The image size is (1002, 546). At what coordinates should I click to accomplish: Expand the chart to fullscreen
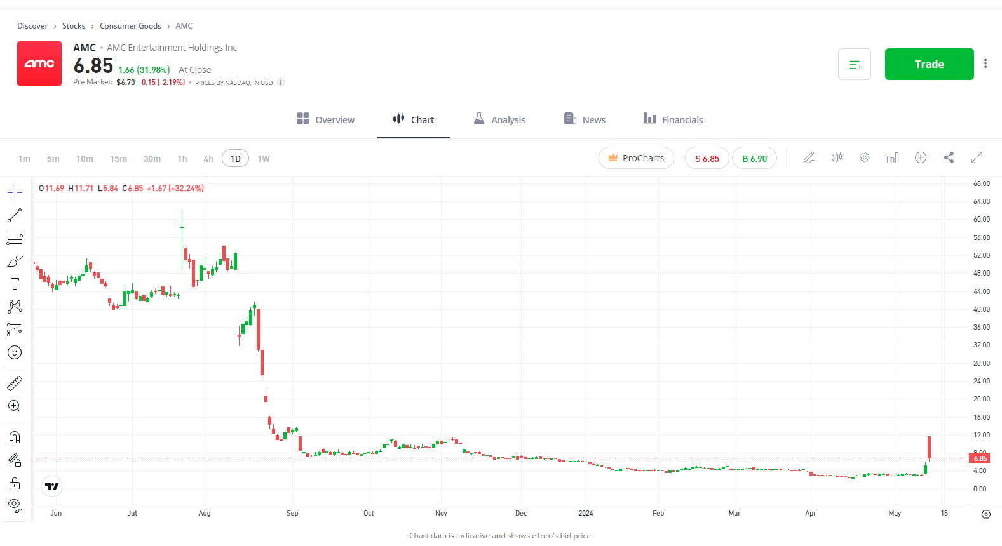point(977,157)
